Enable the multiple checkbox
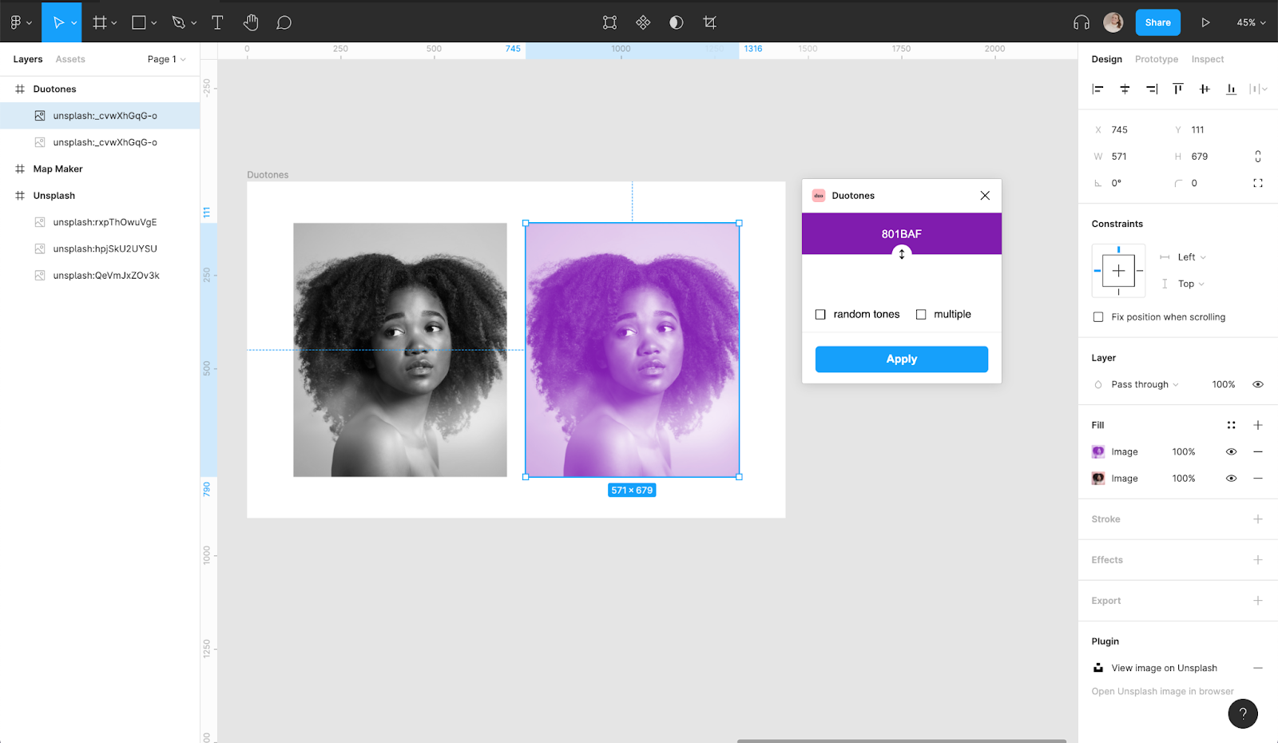The width and height of the screenshot is (1278, 743). pos(921,314)
